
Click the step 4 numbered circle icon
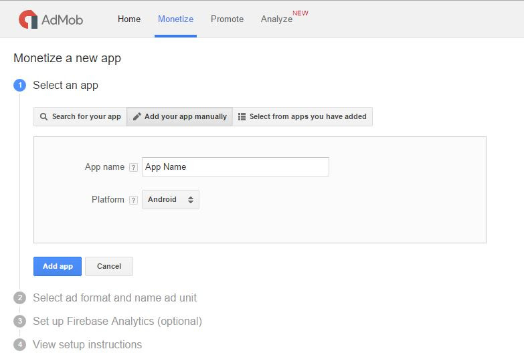coord(20,344)
